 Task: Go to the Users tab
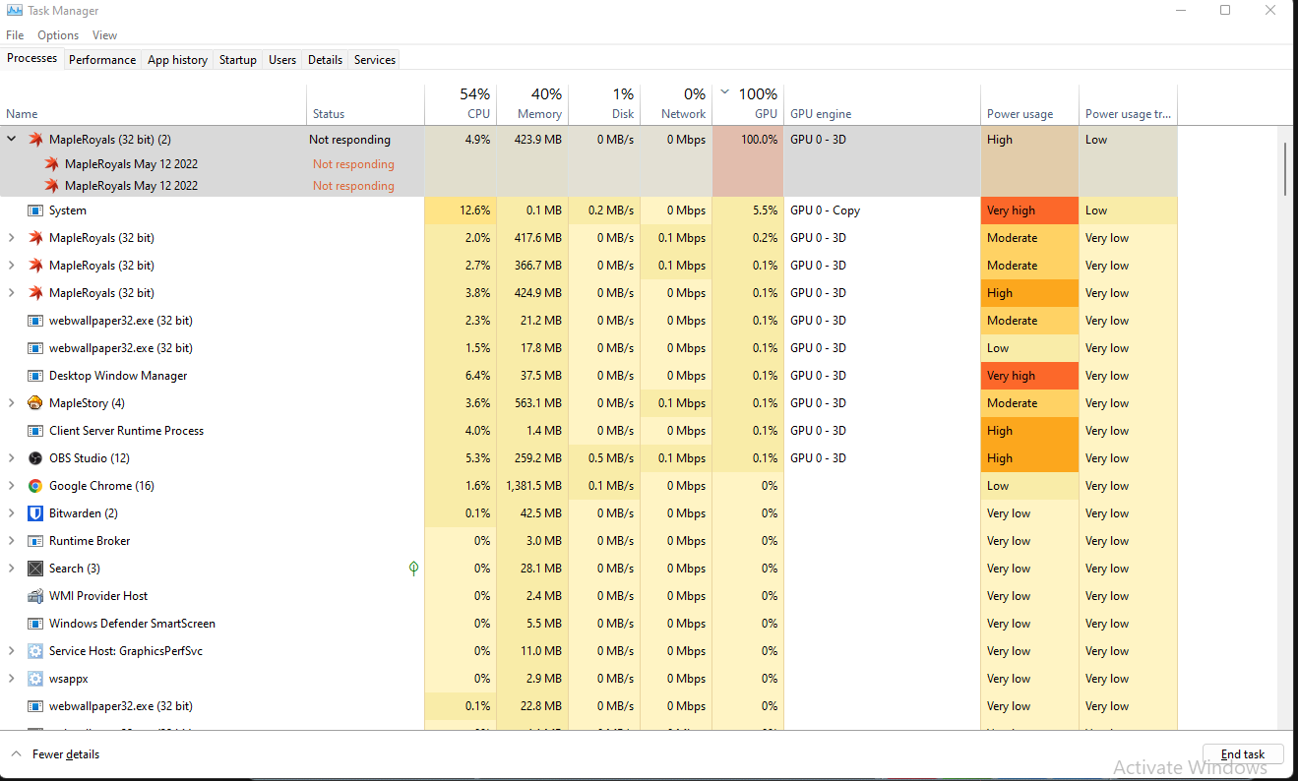[x=282, y=60]
